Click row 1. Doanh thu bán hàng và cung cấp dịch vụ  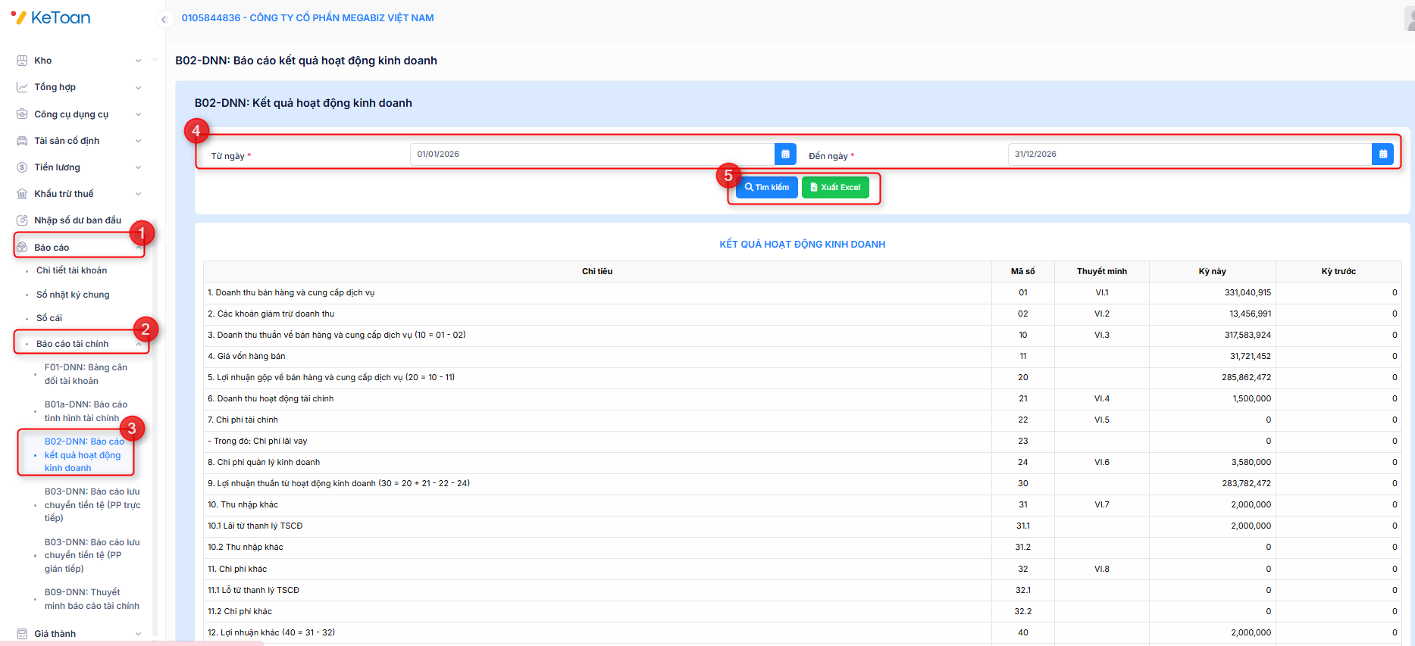[803, 292]
